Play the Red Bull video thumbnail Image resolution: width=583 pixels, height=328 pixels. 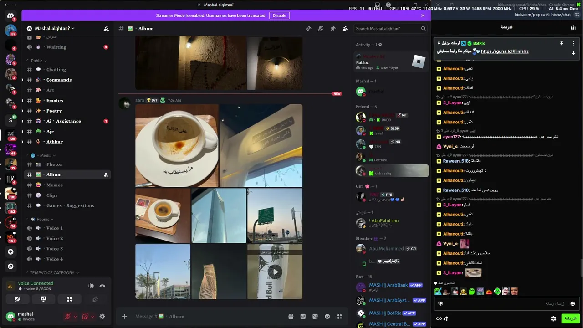pyautogui.click(x=275, y=272)
